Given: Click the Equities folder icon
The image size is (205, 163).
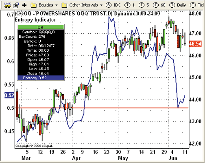Looking at the screenshot, I should (33, 5).
